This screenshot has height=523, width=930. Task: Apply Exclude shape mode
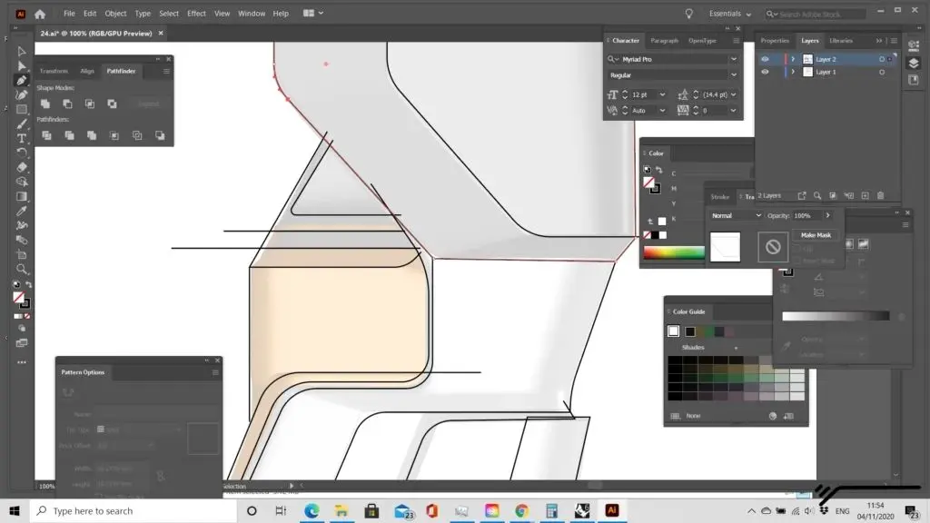click(112, 104)
